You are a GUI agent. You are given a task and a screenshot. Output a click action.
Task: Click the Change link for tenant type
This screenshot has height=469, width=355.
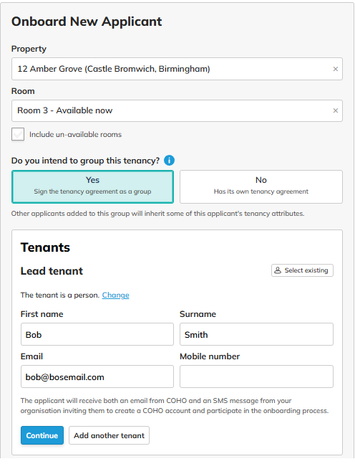(x=115, y=295)
